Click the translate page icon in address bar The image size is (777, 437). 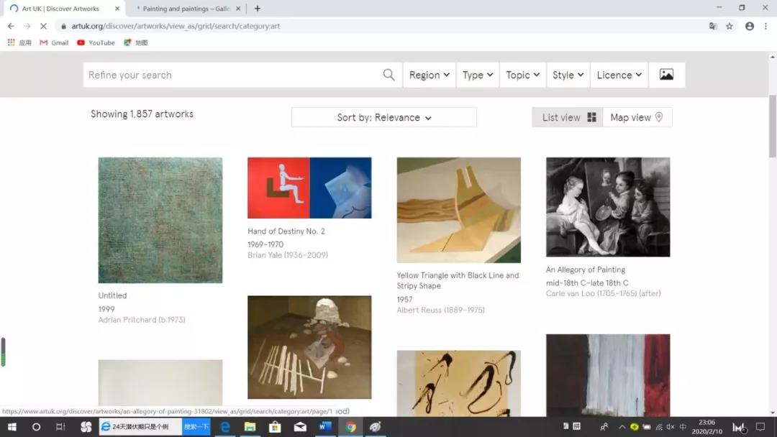click(713, 26)
